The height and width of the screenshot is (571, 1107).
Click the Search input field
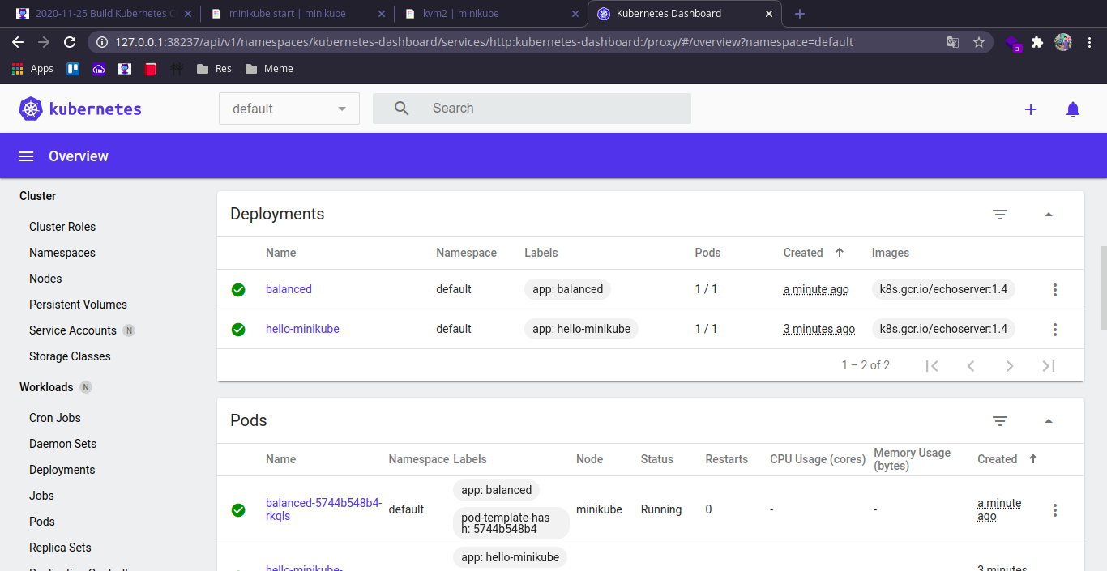[532, 109]
